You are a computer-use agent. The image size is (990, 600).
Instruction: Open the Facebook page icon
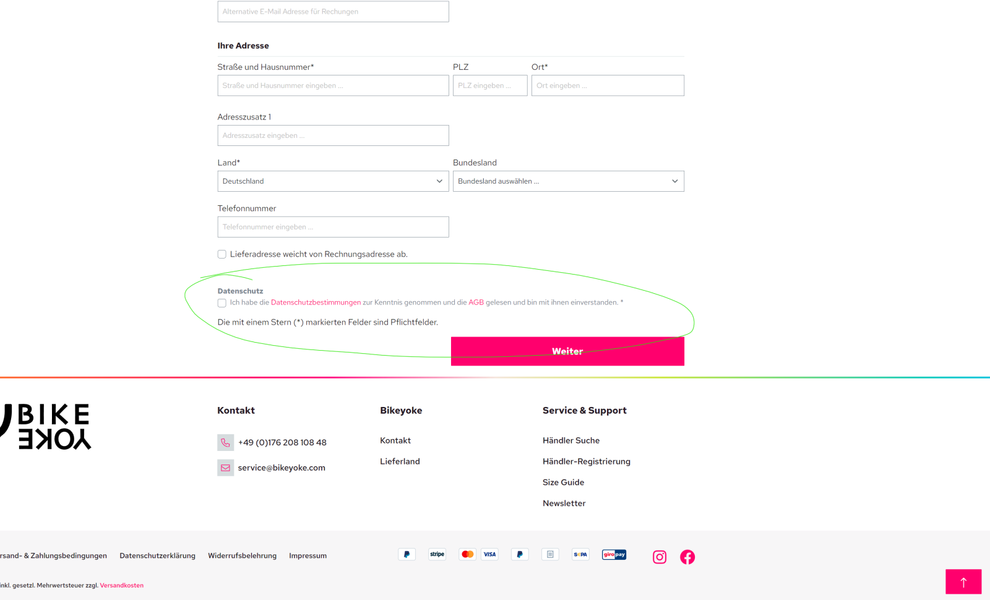[687, 557]
